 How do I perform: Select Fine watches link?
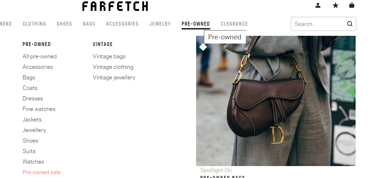click(x=39, y=109)
